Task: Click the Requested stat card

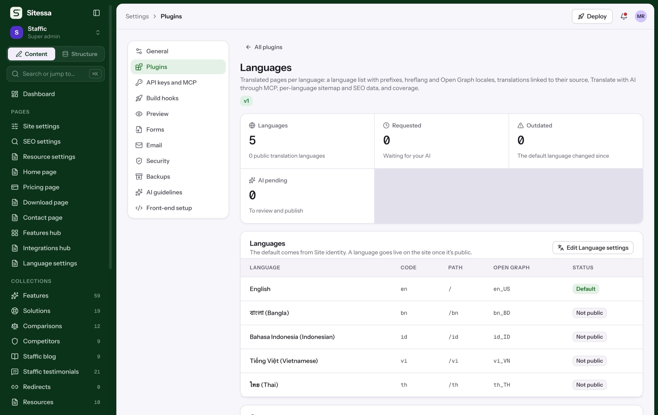Action: [441, 141]
